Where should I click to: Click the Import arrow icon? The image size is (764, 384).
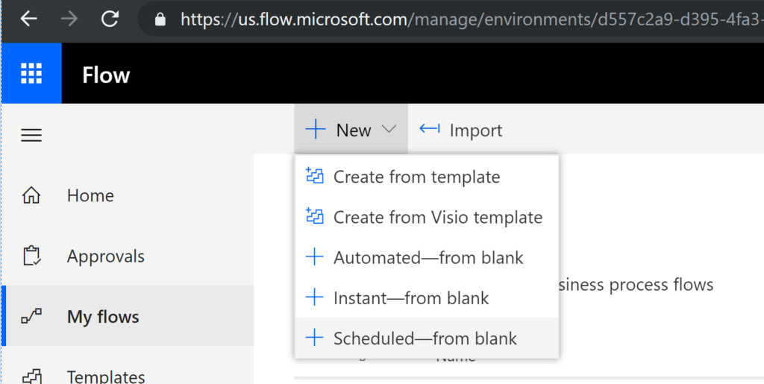(x=430, y=130)
